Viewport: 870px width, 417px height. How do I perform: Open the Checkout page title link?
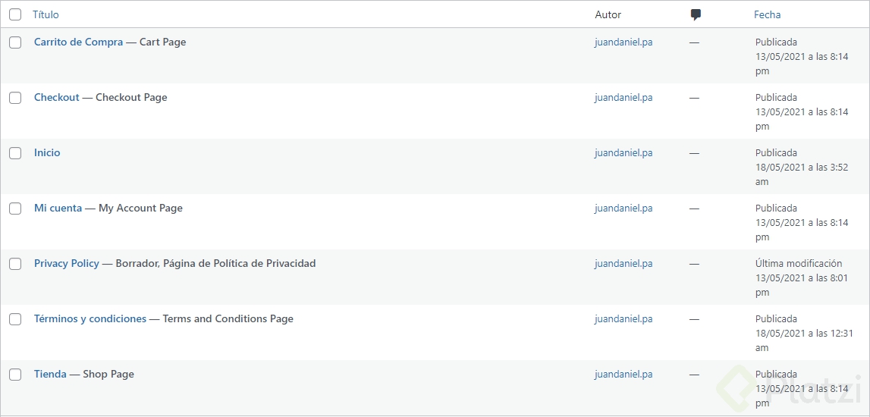[56, 98]
